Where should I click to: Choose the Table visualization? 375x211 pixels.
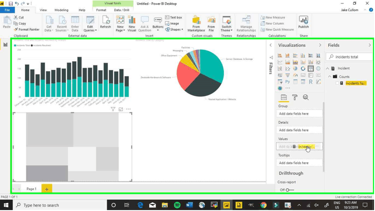(295, 82)
